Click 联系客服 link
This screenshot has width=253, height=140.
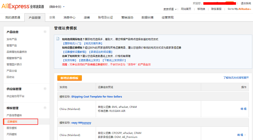216,9
